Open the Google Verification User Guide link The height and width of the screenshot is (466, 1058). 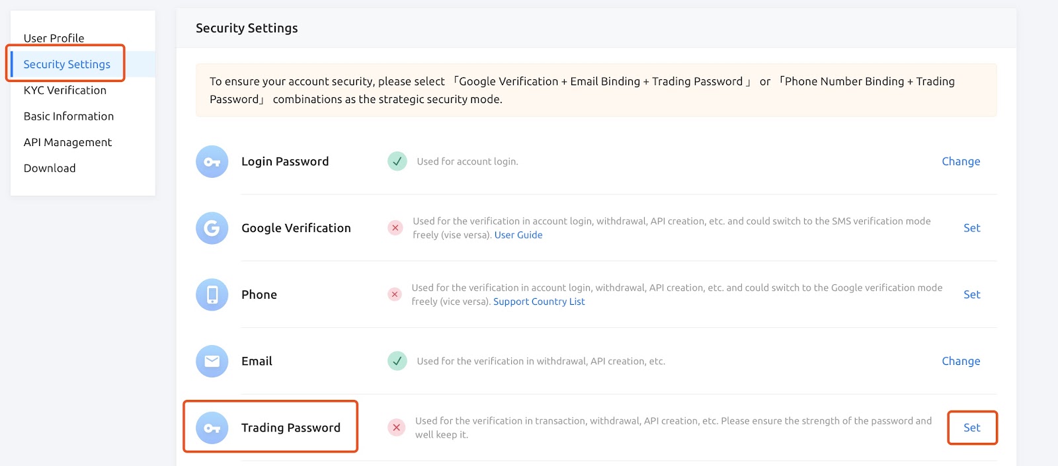tap(518, 235)
